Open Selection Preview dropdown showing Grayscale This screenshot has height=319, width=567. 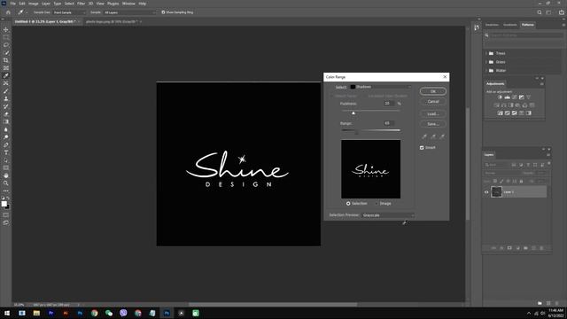[x=388, y=215]
